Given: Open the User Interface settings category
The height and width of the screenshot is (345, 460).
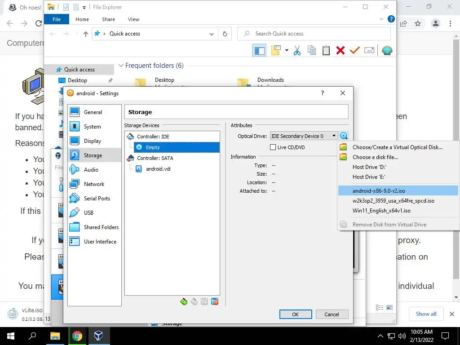Looking at the screenshot, I should (94, 241).
